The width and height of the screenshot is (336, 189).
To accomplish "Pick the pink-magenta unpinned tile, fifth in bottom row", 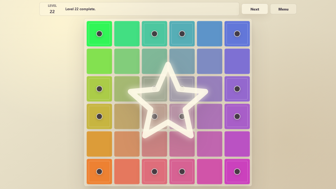I will 209,171.
